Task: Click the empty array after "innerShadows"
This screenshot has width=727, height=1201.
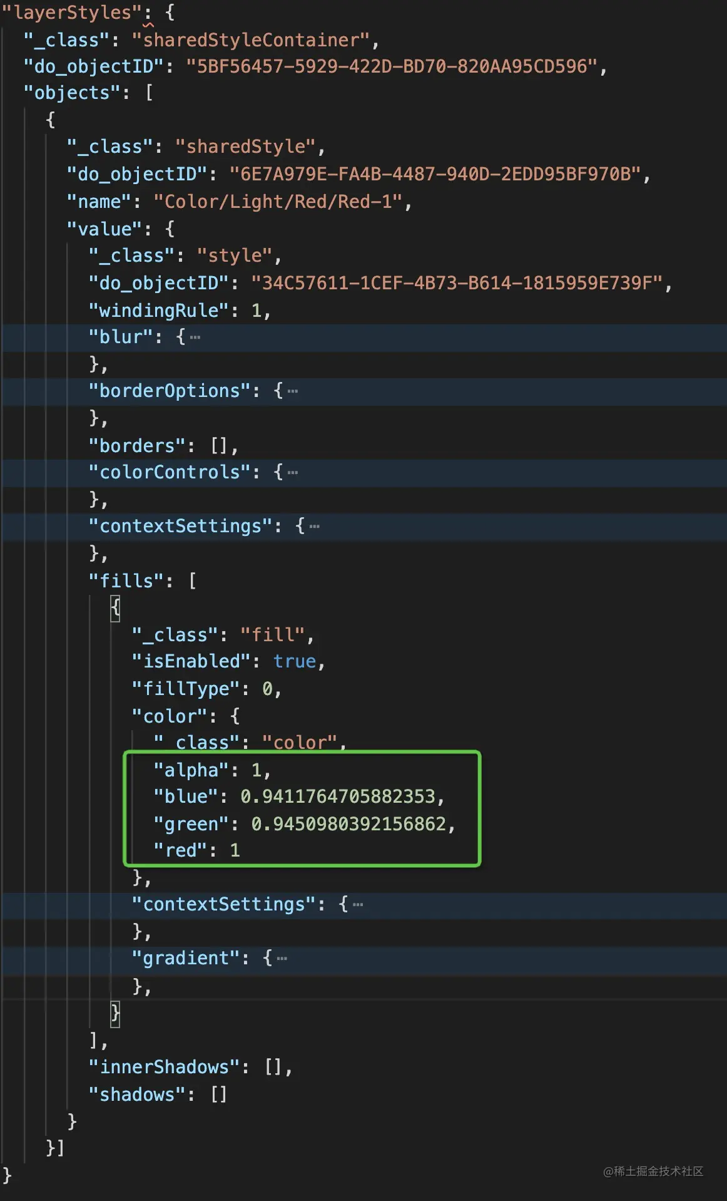Action: [273, 1067]
